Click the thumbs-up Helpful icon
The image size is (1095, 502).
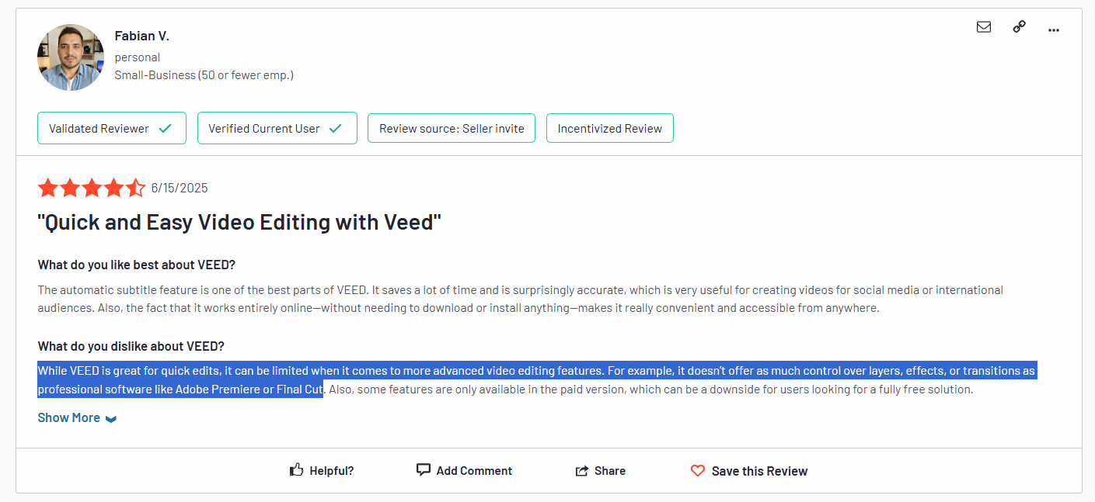pos(296,470)
